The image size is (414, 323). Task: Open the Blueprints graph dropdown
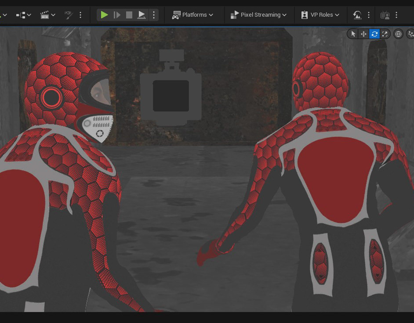coord(23,15)
